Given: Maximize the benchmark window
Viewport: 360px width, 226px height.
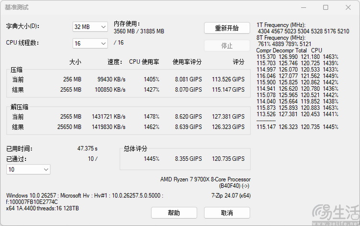Looking at the screenshot, I should point(325,8).
